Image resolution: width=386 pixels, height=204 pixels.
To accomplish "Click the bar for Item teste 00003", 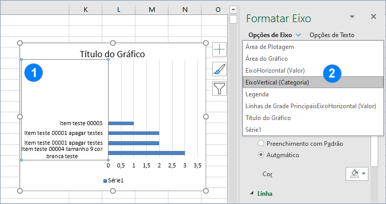I will [121, 123].
